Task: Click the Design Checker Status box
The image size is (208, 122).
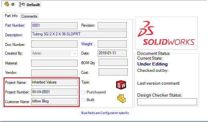Action: click(167, 102)
